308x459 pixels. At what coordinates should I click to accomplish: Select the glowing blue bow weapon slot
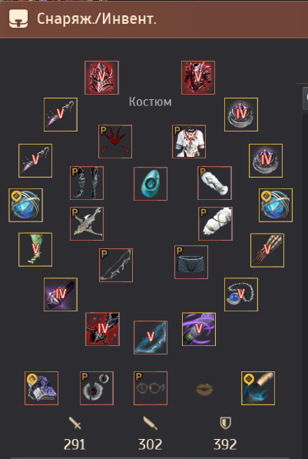tap(151, 338)
